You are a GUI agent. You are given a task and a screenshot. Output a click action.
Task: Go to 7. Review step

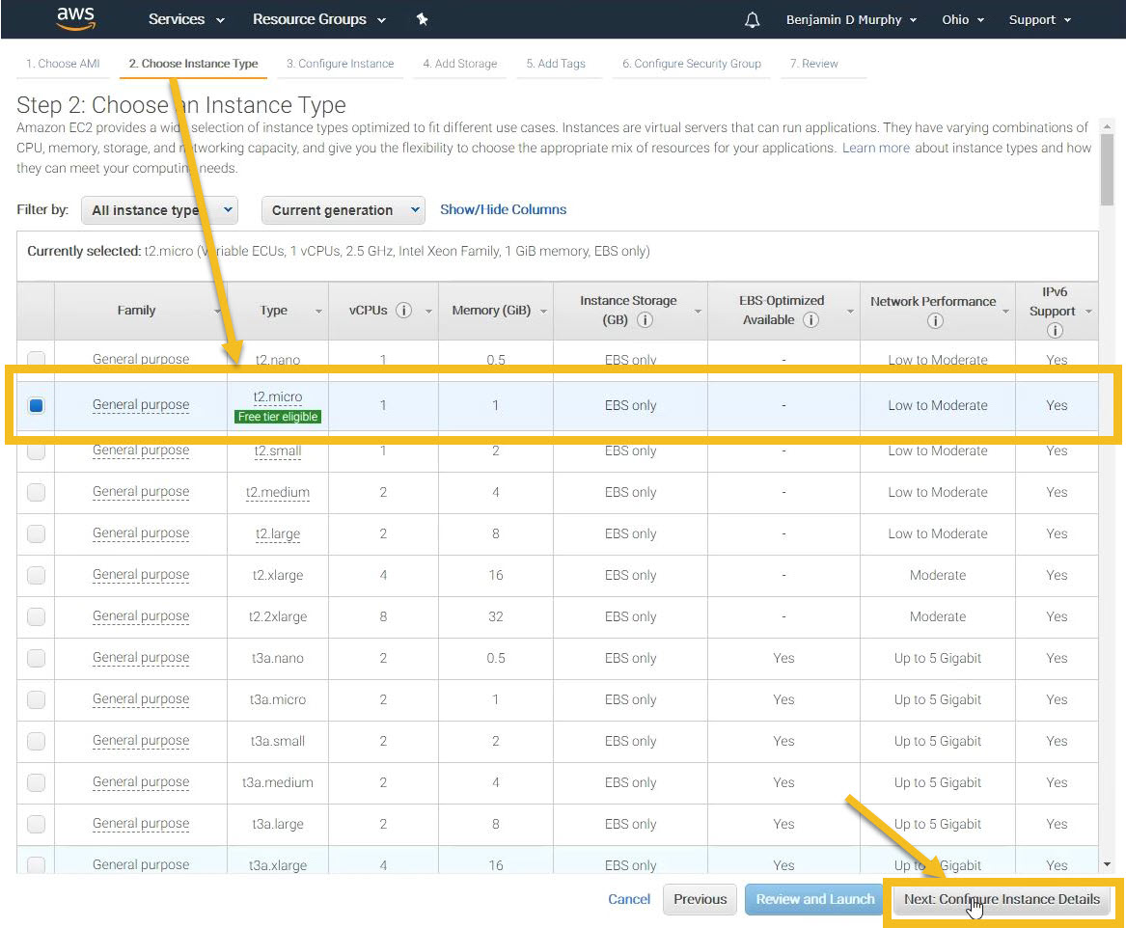813,63
